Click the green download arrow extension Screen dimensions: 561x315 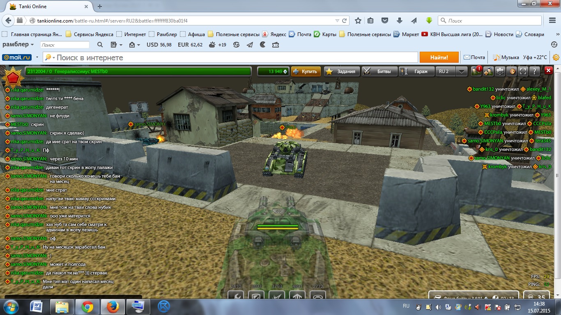tap(429, 21)
